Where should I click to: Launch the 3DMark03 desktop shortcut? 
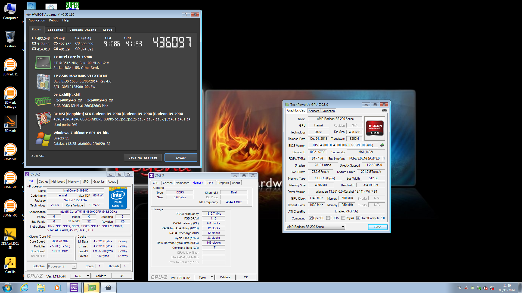pyautogui.click(x=10, y=152)
